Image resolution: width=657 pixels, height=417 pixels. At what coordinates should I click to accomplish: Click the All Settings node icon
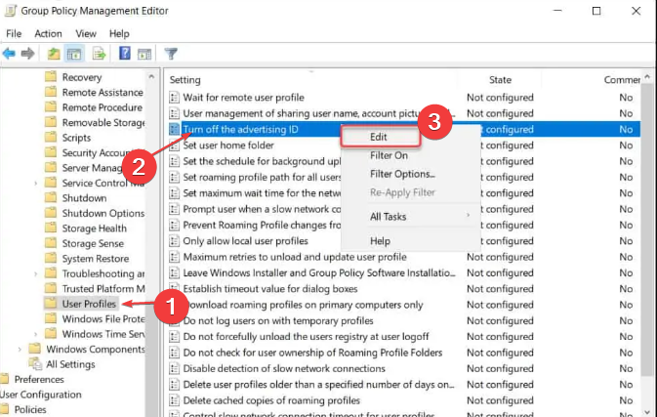[35, 363]
